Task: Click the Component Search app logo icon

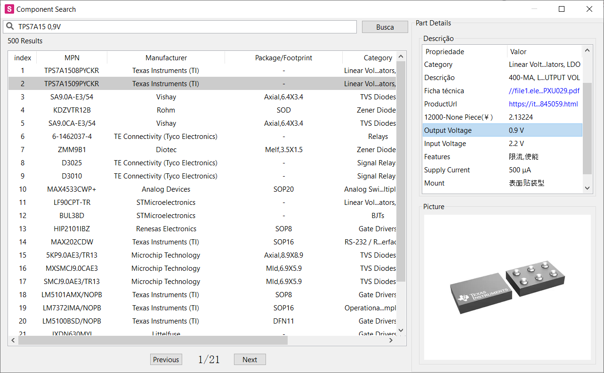Action: (x=9, y=9)
